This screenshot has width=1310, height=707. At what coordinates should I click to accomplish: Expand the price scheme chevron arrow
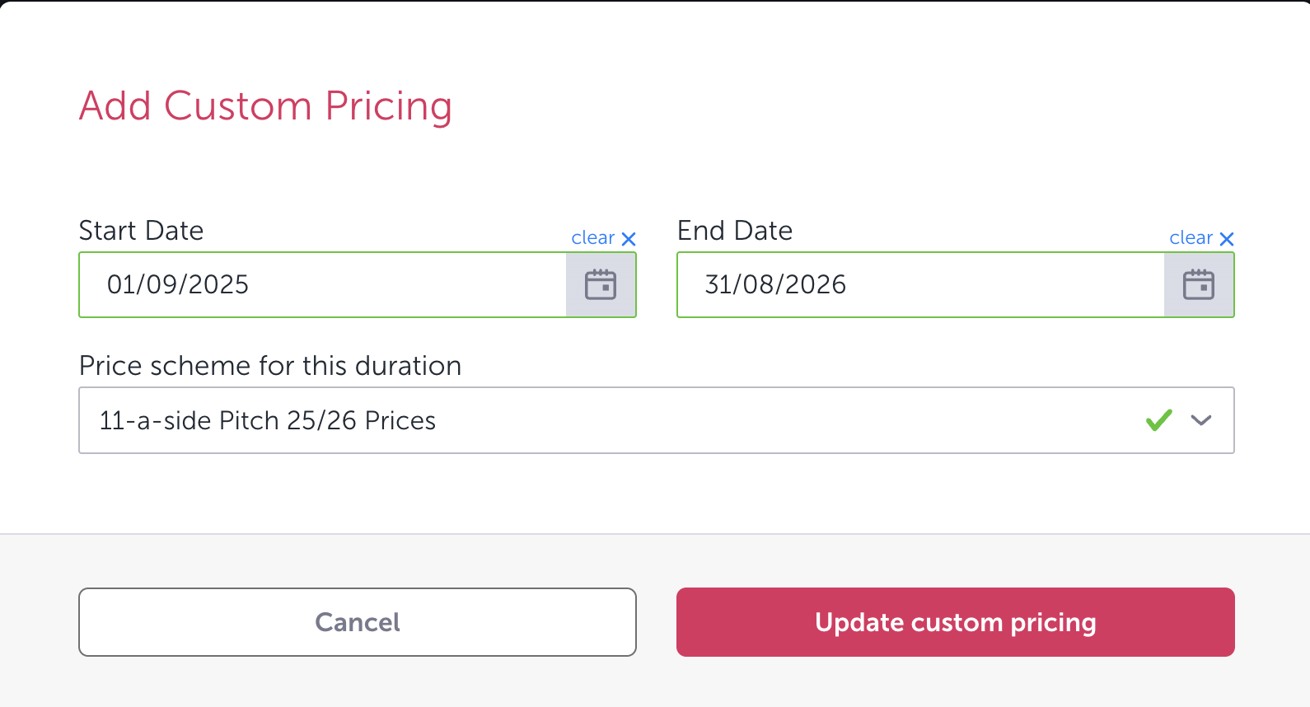coord(1201,420)
